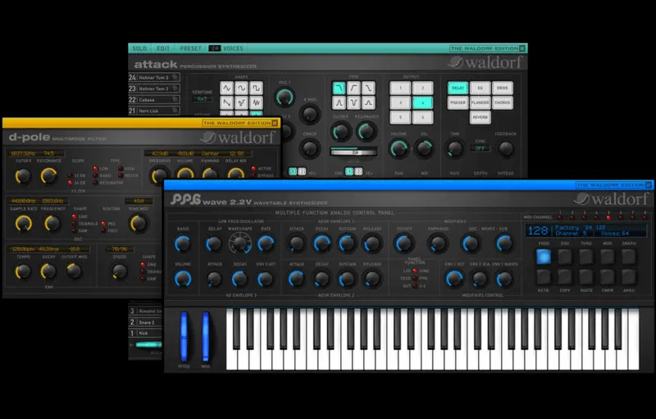
Task: Choose the cyan lowpass filter type in Attack
Action: coord(339,88)
